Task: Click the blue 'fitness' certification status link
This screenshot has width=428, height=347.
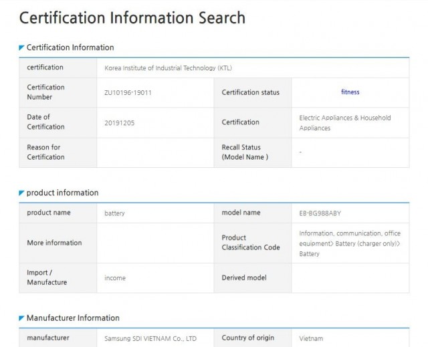Action: point(350,92)
